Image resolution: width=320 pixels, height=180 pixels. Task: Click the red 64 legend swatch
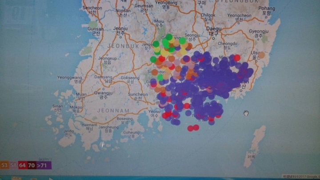click(x=23, y=165)
